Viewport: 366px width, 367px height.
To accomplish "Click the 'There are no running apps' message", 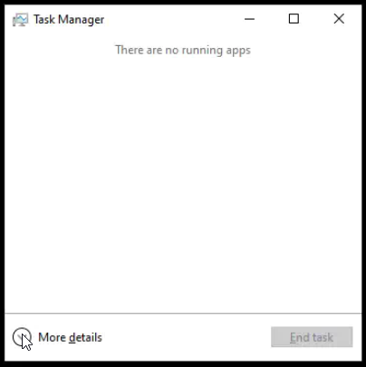I will tap(183, 50).
